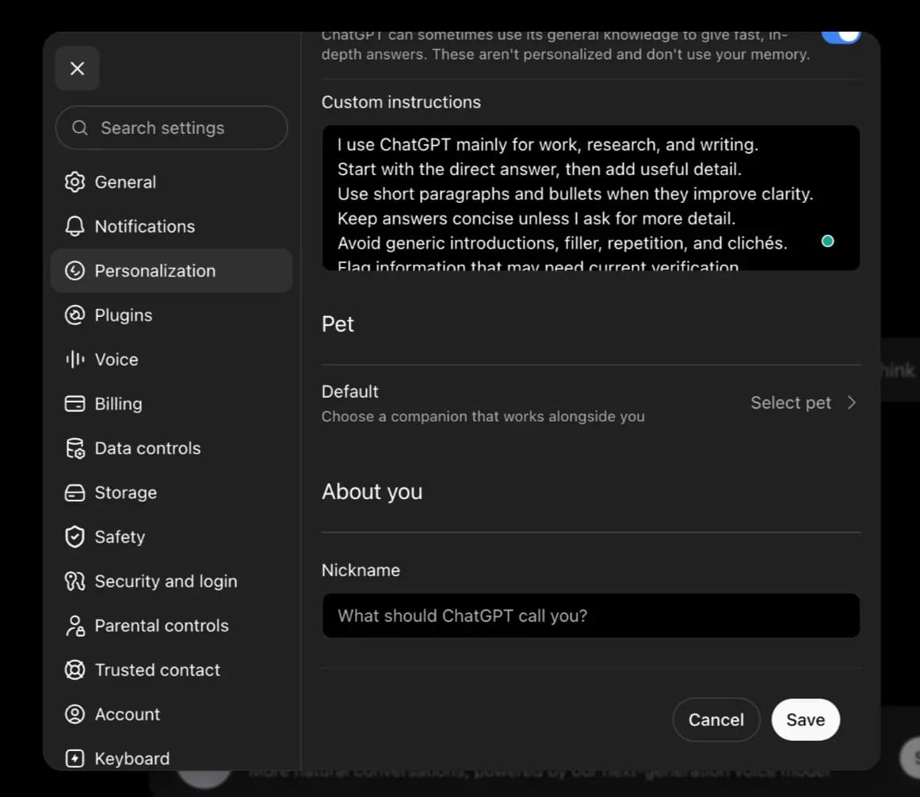Click the Personalization icon in sidebar
The image size is (920, 797).
click(x=74, y=271)
